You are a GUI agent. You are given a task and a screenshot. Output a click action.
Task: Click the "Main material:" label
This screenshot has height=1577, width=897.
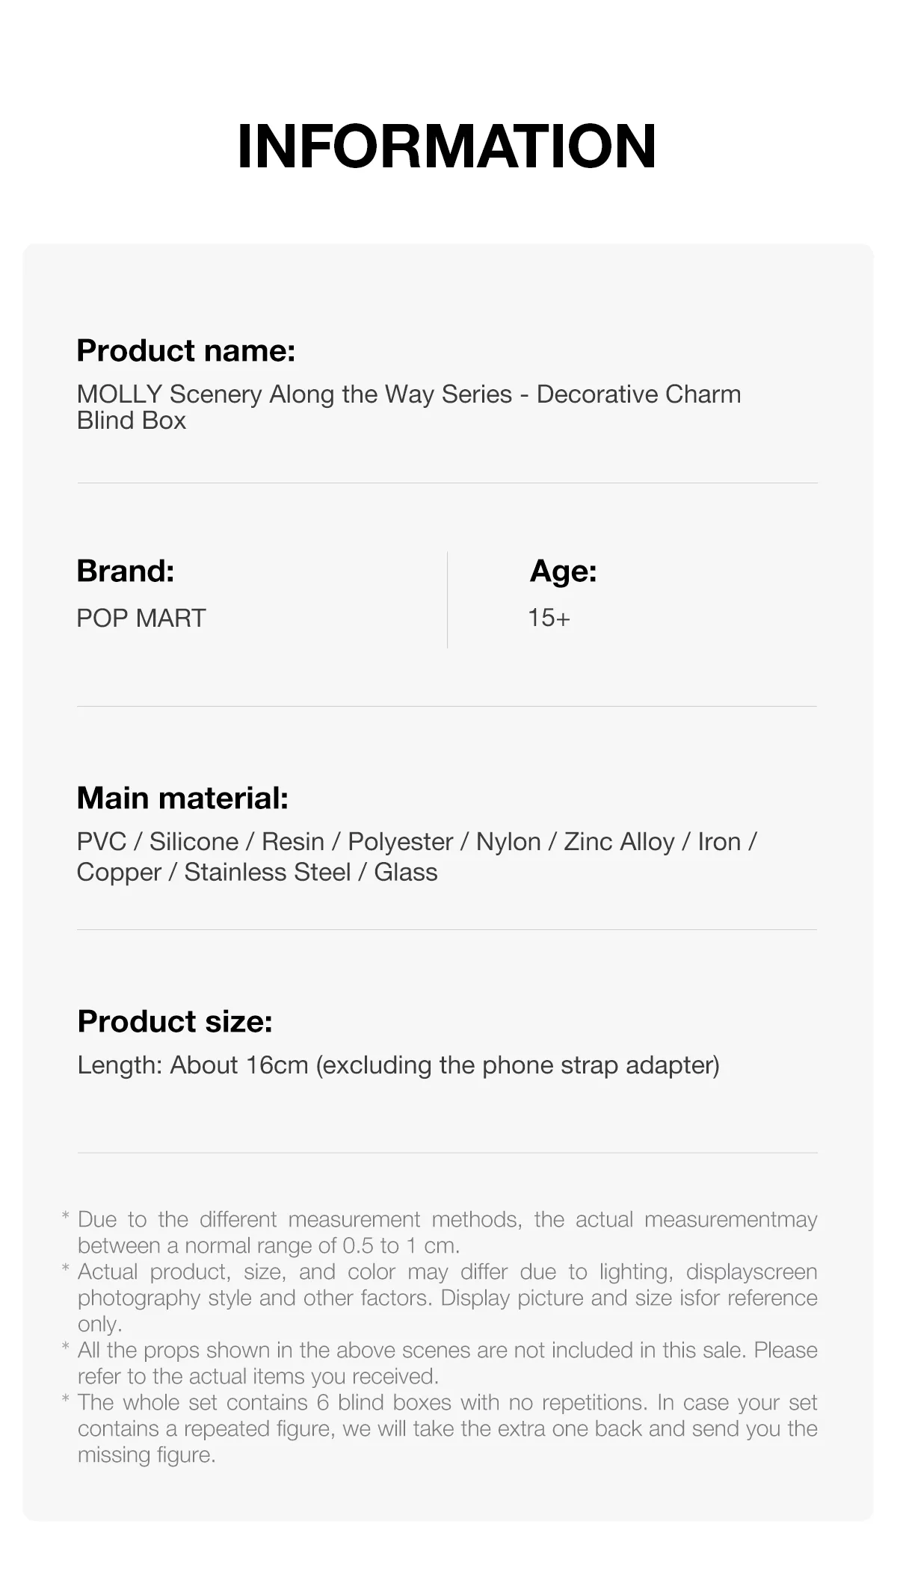pos(182,798)
